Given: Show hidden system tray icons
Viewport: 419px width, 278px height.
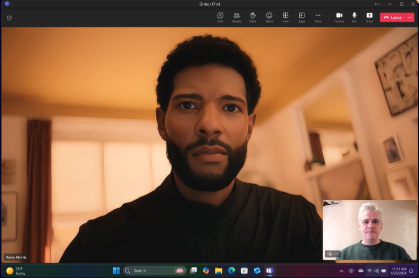Looking at the screenshot, I should point(342,271).
